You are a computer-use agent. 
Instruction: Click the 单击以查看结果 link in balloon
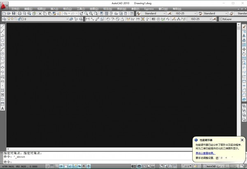[205, 153]
